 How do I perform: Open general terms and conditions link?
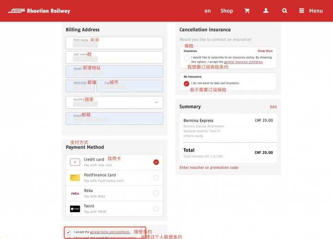(x=110, y=232)
